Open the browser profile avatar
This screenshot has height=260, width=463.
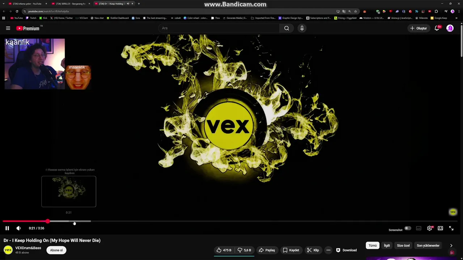click(x=453, y=11)
